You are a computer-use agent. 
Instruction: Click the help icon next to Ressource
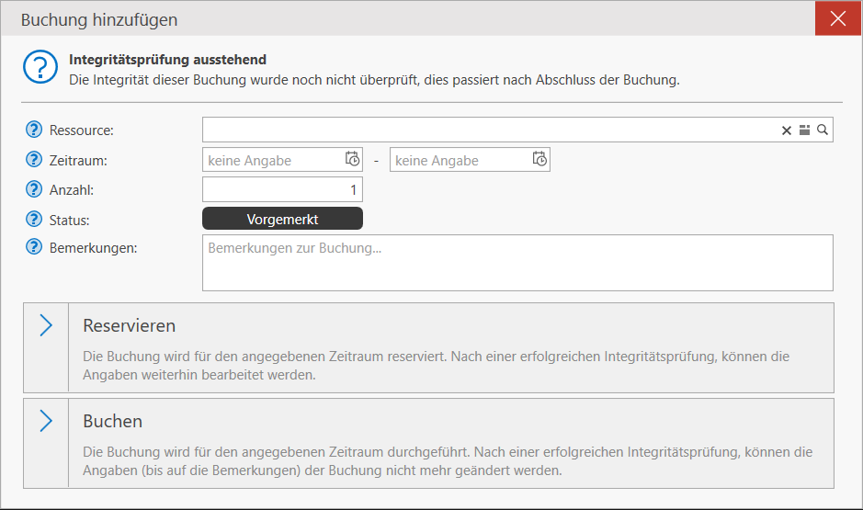pos(35,130)
